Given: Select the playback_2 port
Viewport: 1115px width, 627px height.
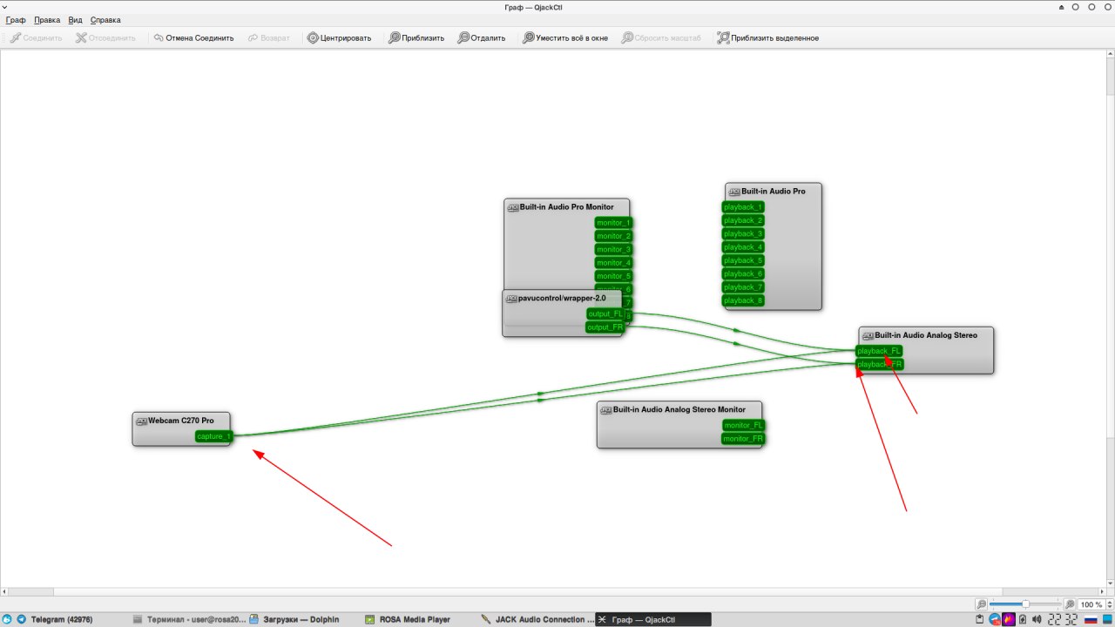Looking at the screenshot, I should pyautogui.click(x=743, y=220).
